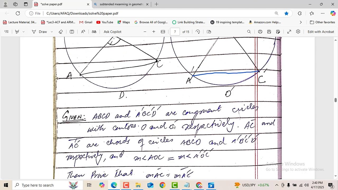
Task: Search within the PDF document
Action: (249, 32)
